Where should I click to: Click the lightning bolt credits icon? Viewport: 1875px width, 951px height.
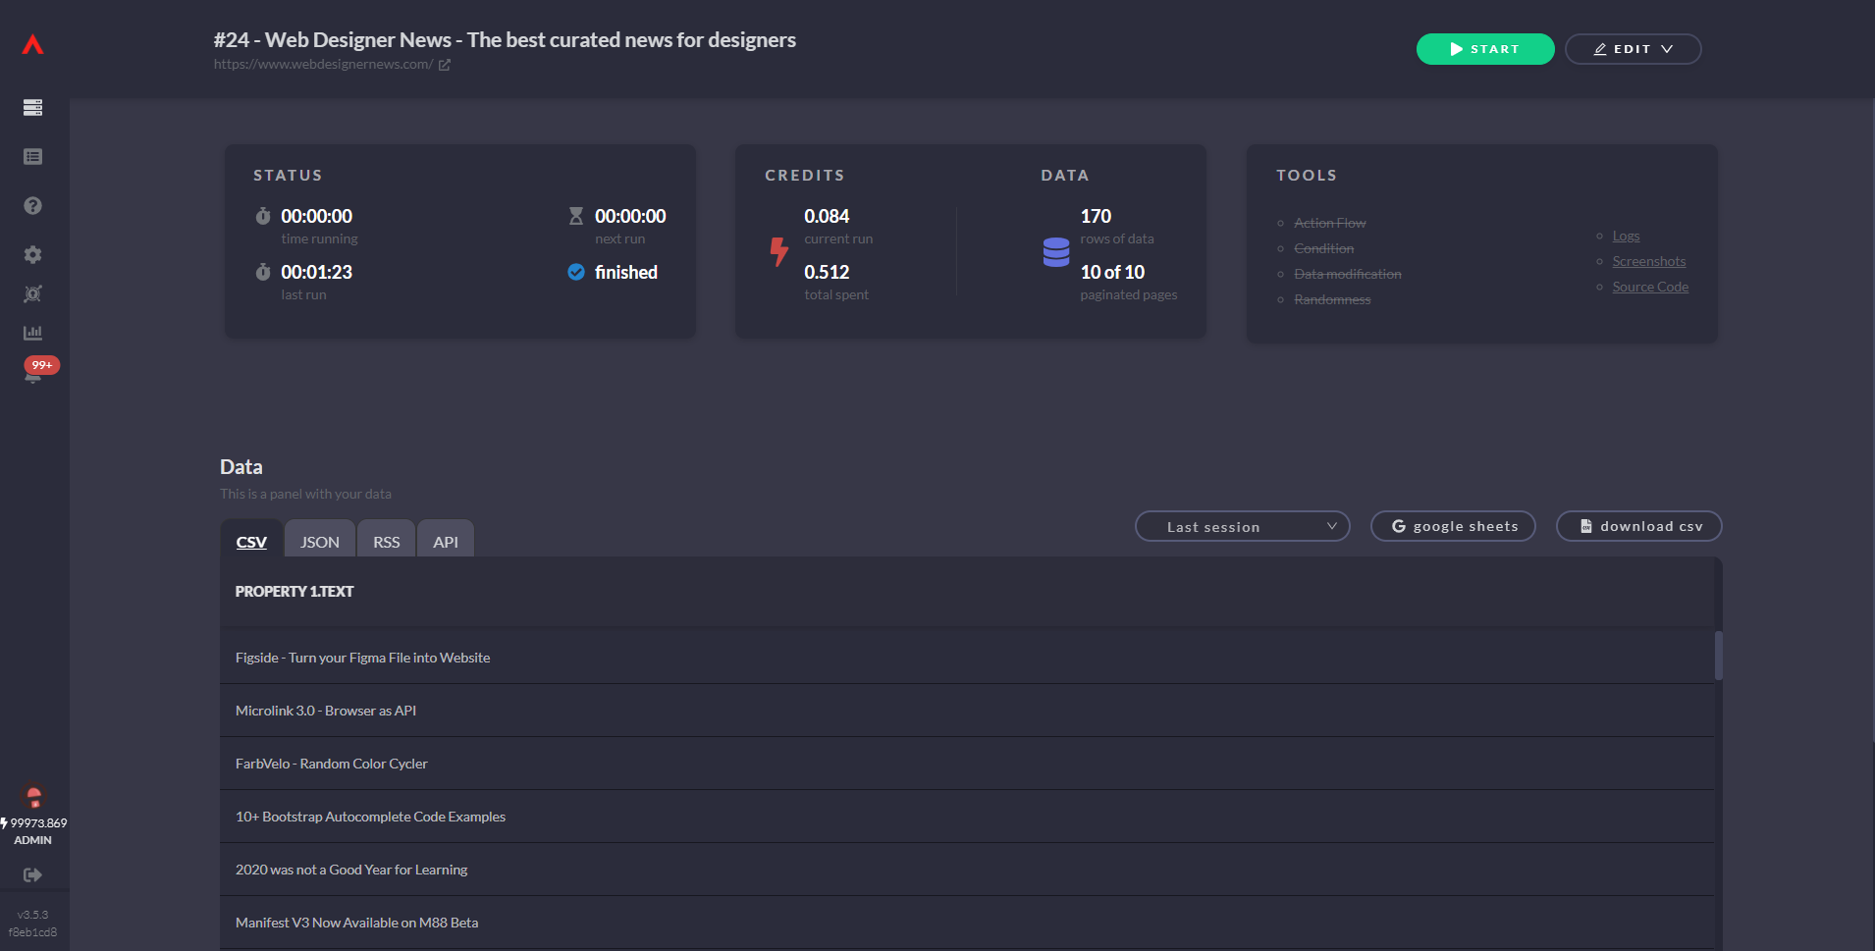click(x=779, y=252)
